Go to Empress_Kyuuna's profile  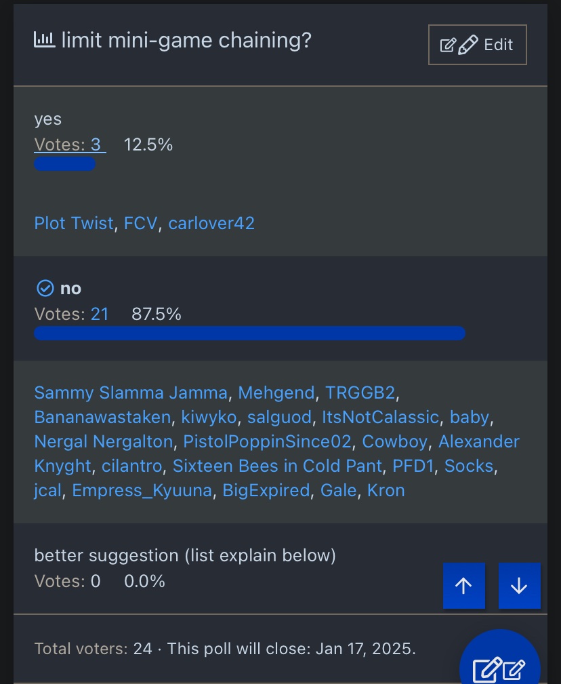tap(142, 491)
